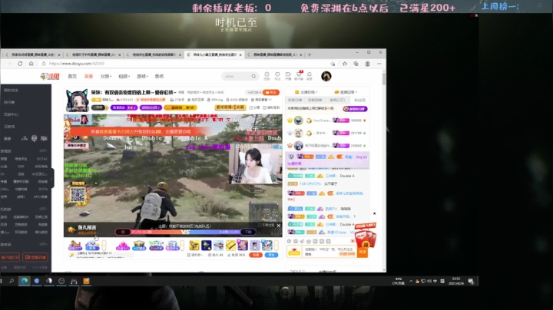Follow the streamer with 关注 button
The image size is (553, 310).
pos(271,92)
